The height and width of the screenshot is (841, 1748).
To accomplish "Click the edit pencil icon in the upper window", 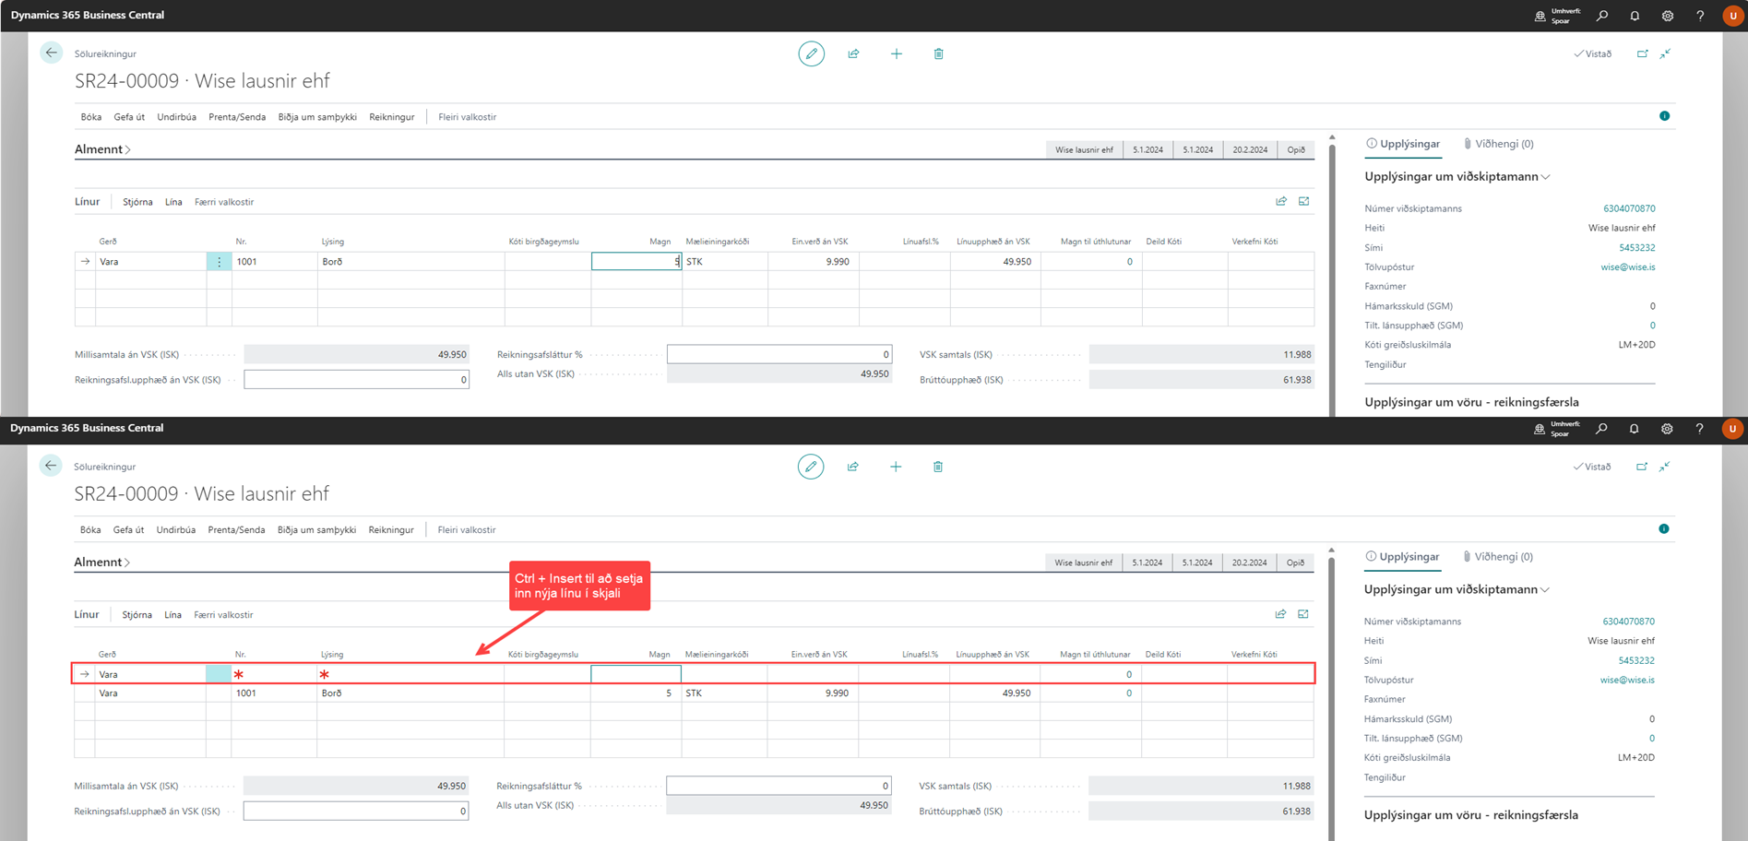I will click(x=811, y=54).
